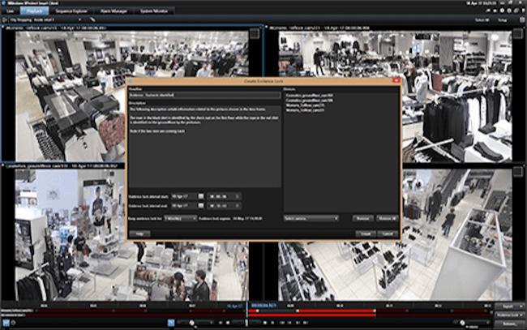
Task: Expand the Keep evidence lock for dropdown
Action: click(180, 218)
